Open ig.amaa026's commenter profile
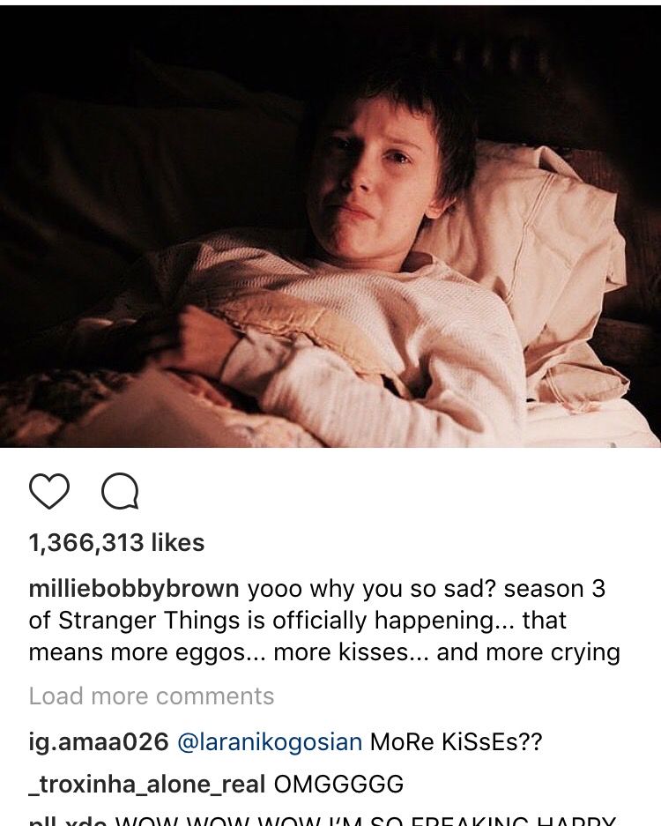 tap(99, 742)
